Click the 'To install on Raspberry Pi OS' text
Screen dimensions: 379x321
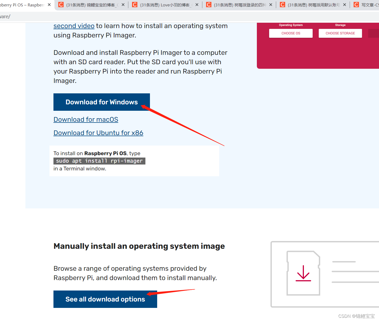90,153
